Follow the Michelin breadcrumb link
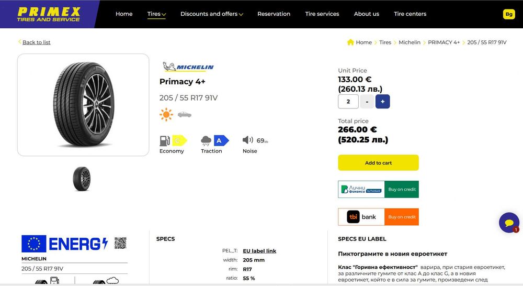 coord(410,42)
